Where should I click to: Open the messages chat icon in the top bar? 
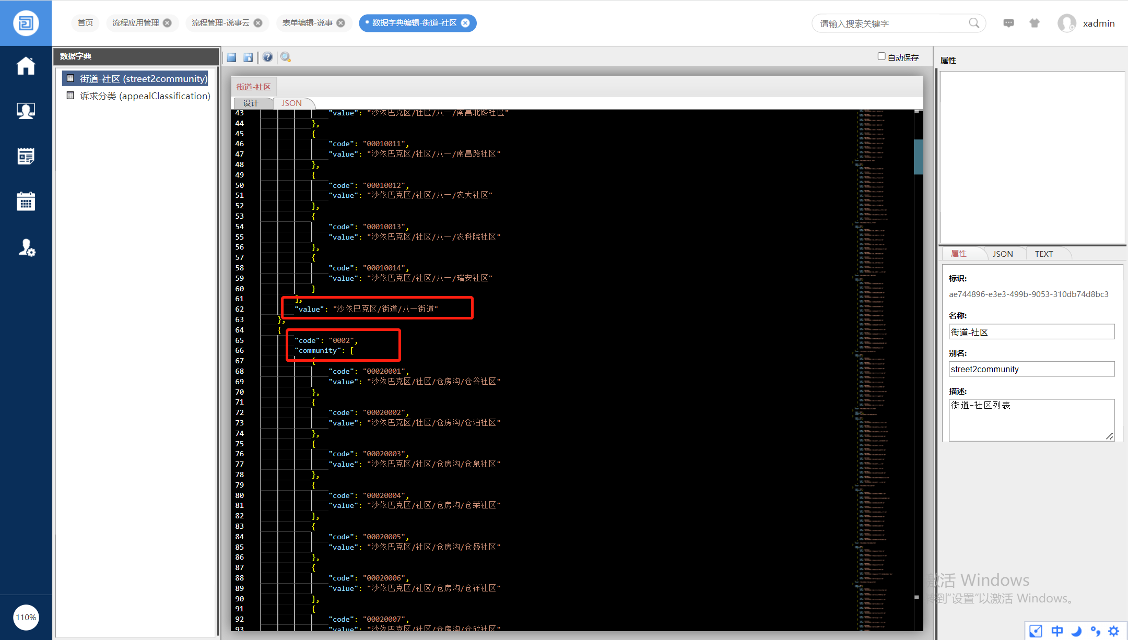pos(1008,23)
